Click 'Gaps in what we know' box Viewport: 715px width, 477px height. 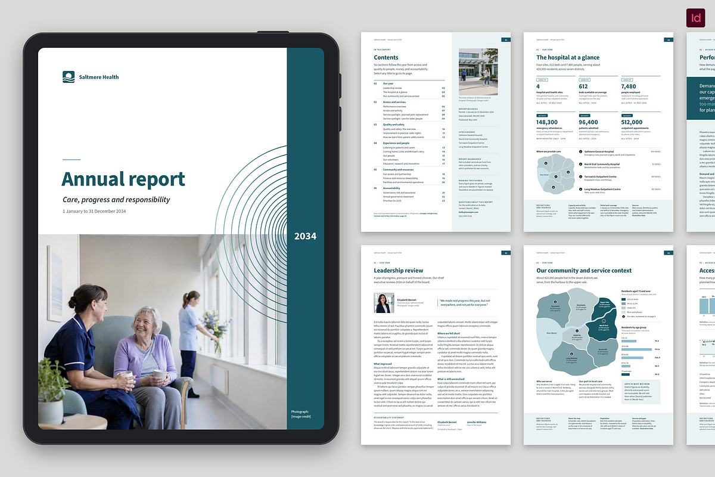click(x=641, y=392)
